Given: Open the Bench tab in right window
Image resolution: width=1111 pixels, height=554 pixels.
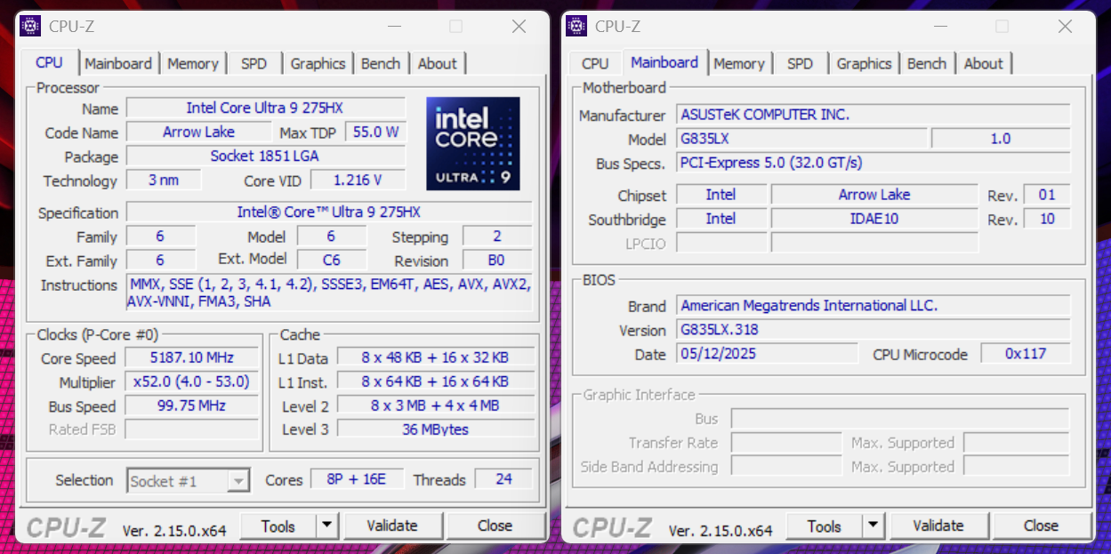Looking at the screenshot, I should tap(927, 63).
